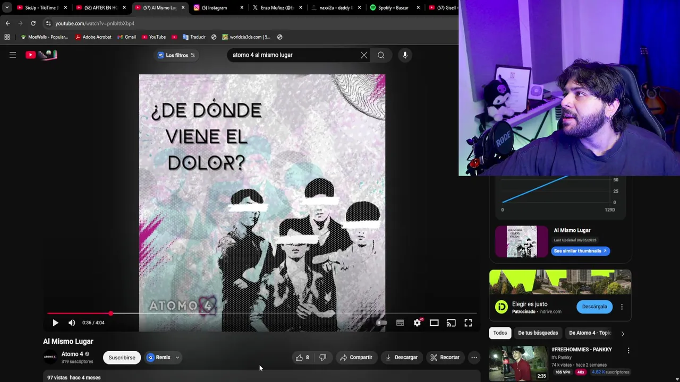
Task: Open the Remix button
Action: click(x=159, y=358)
